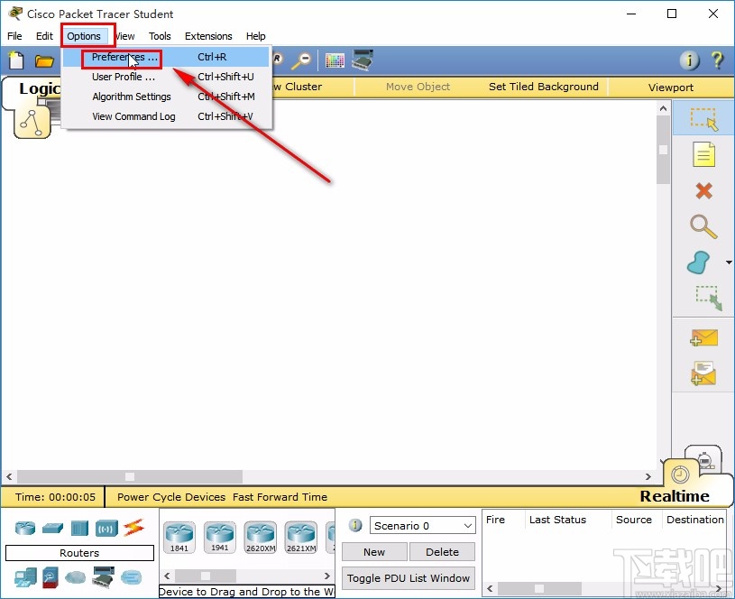This screenshot has height=599, width=735.
Task: Select Wireless Devices category icon
Action: pyautogui.click(x=106, y=529)
